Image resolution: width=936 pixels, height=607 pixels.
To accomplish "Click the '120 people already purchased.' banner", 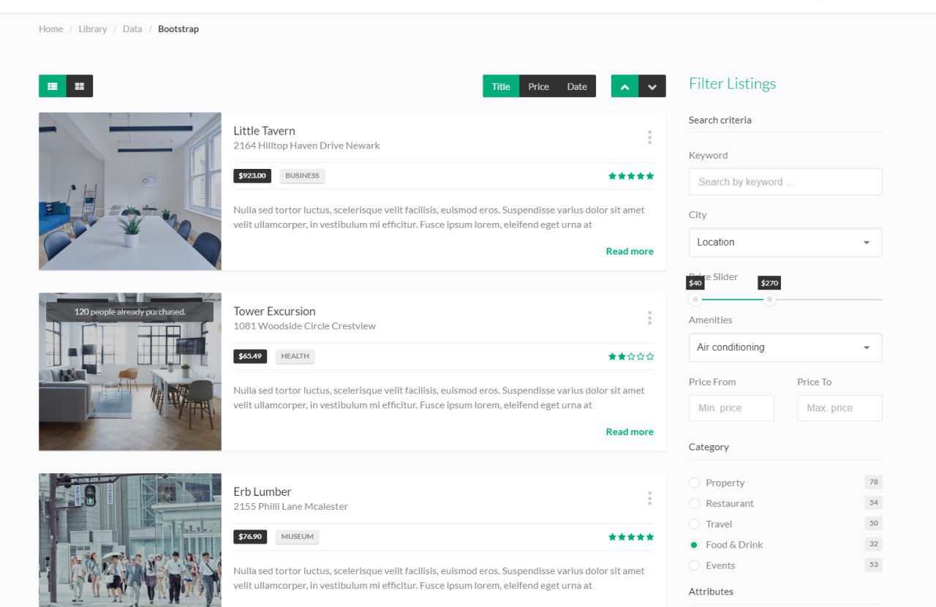I will (130, 312).
